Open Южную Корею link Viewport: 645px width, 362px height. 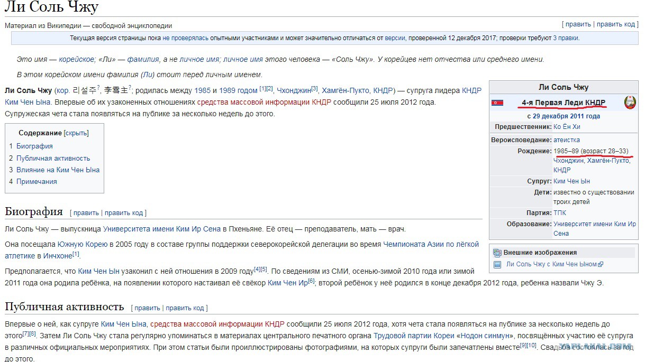(x=82, y=244)
